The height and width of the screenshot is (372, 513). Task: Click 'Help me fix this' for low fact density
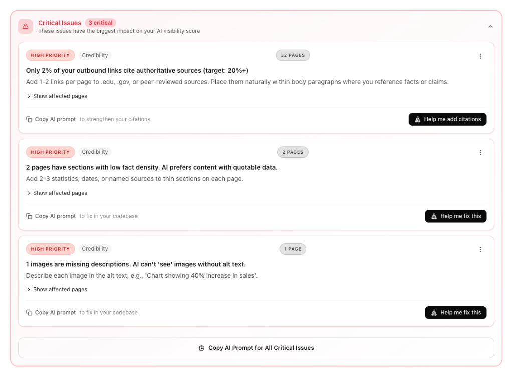(455, 216)
